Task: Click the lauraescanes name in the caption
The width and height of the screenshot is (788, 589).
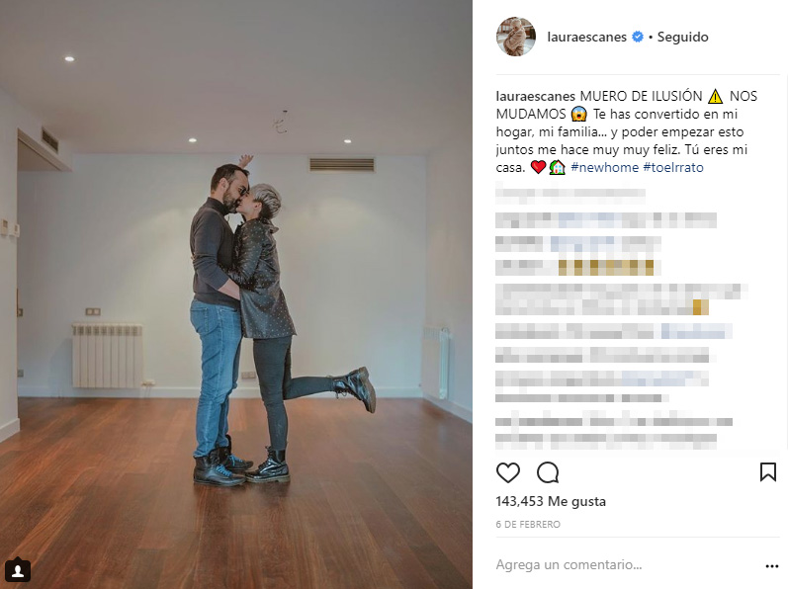Action: click(x=535, y=96)
